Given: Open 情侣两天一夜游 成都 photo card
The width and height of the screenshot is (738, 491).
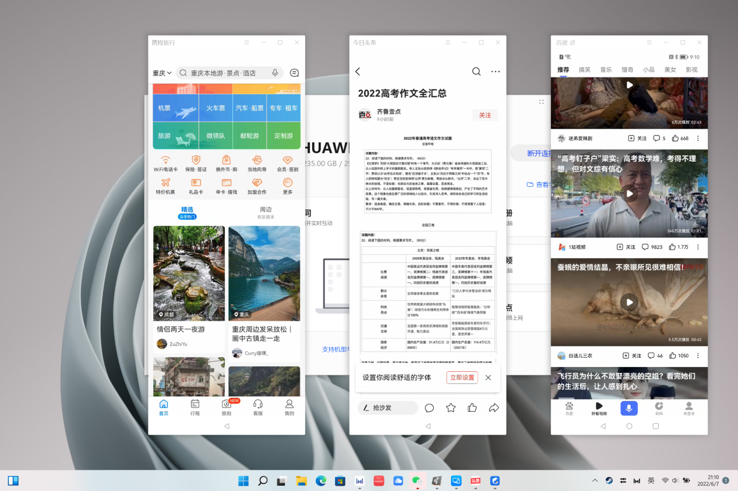Looking at the screenshot, I should click(189, 273).
